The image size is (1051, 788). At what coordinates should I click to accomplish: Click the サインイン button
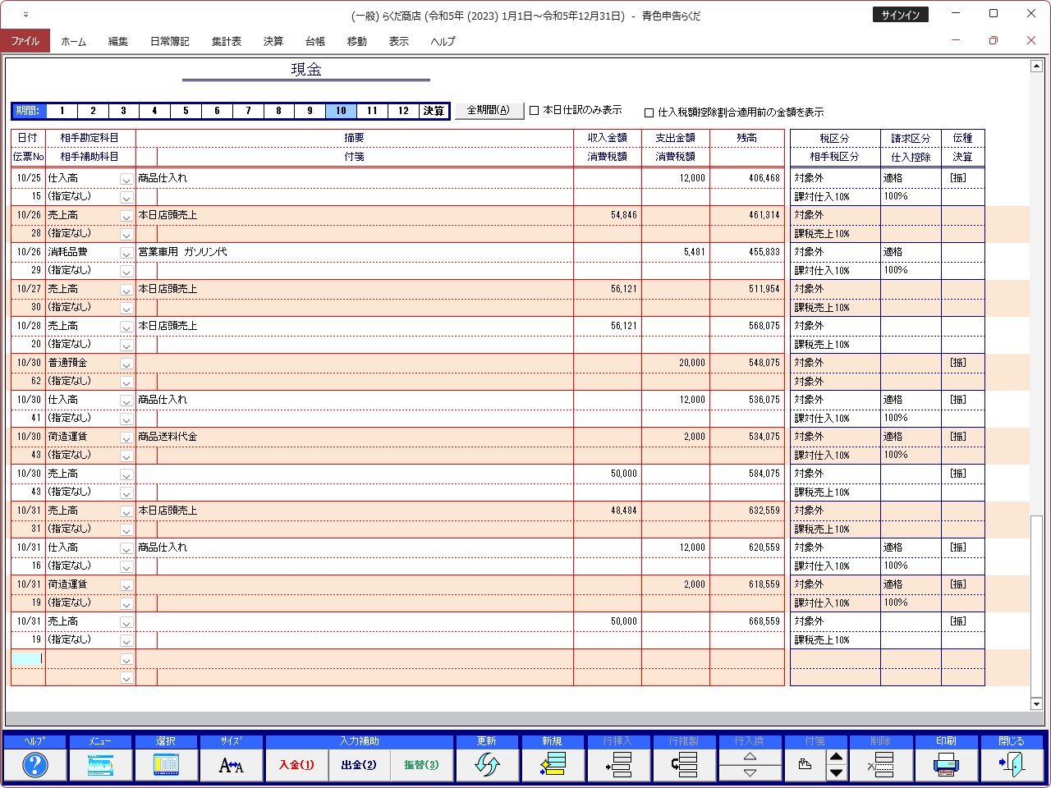(900, 15)
